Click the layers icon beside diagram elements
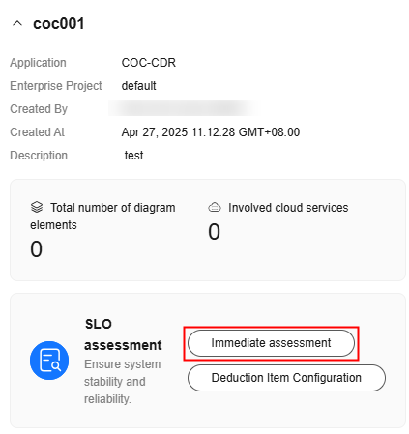Viewport: 409px width, 434px height. tap(37, 207)
